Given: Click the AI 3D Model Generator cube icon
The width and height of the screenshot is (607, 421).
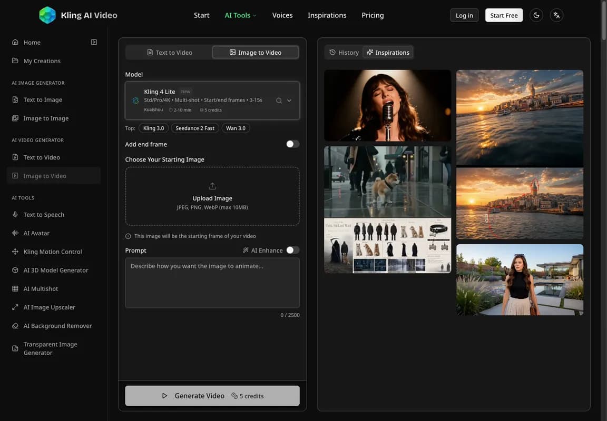Looking at the screenshot, I should click(15, 270).
